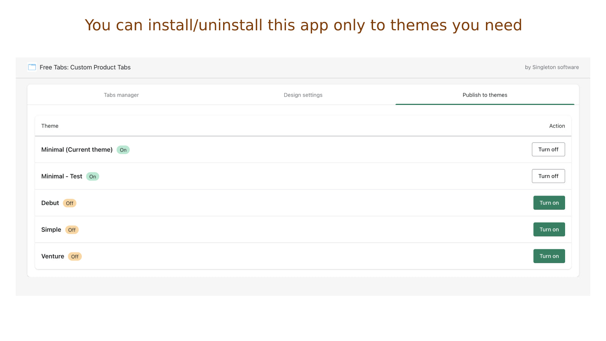Screen dimensions: 606x341
Task: Turn off the Minimal - Test theme
Action: (x=548, y=176)
